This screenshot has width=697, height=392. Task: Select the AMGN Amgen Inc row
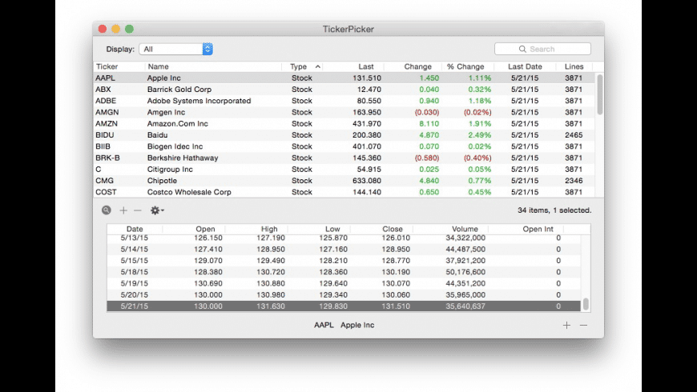344,112
